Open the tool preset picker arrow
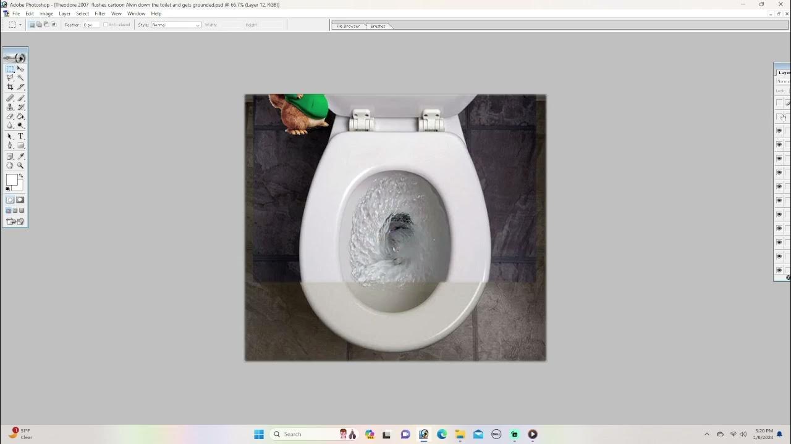Screen dimensions: 791x444 pos(20,25)
